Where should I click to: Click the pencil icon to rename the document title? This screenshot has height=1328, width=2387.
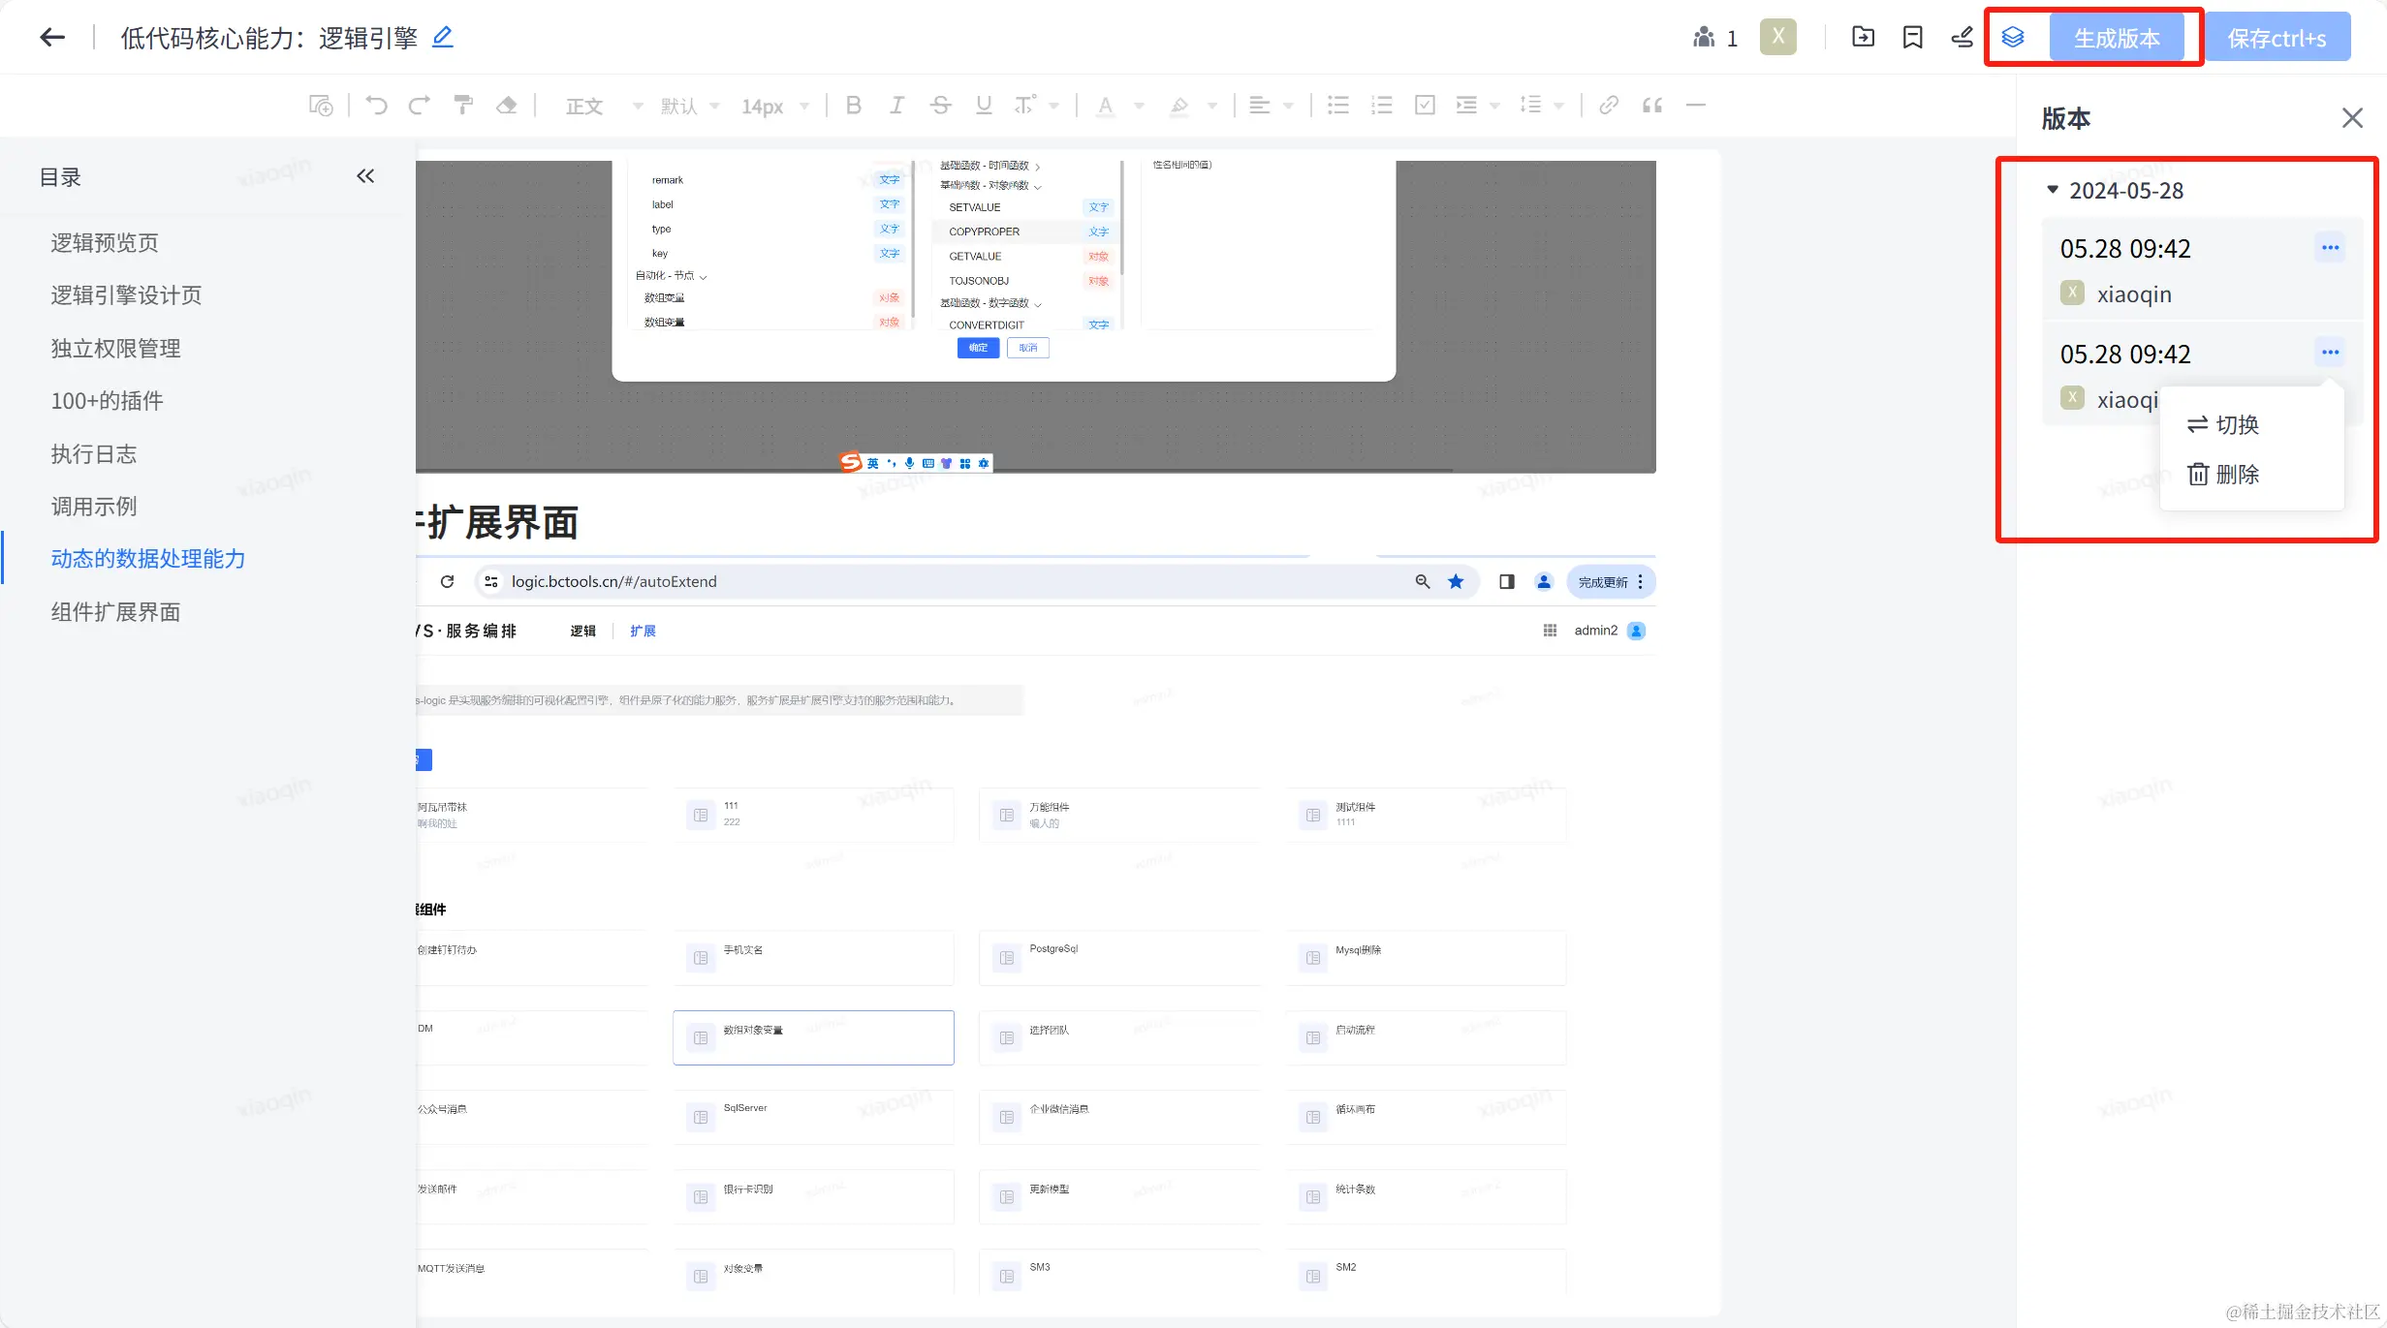click(x=442, y=38)
